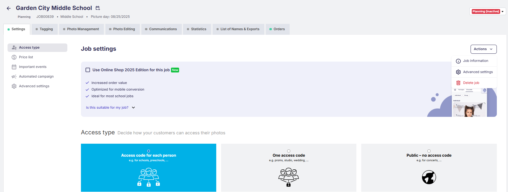
Task: Select the Access code for each person radio
Action: (x=149, y=151)
